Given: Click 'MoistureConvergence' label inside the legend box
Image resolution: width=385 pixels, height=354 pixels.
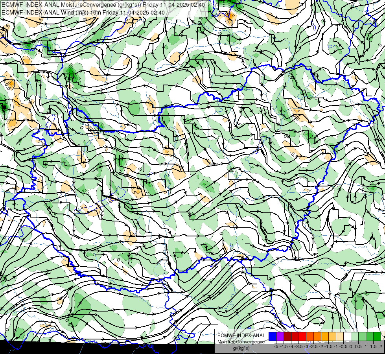Looking at the screenshot, I should (241, 342).
